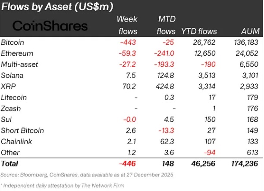Click the CoinShares logo
Viewport: 264px width, 191px height.
click(50, 26)
